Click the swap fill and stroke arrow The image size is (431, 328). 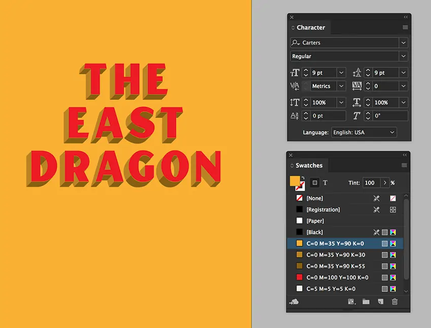tap(302, 177)
